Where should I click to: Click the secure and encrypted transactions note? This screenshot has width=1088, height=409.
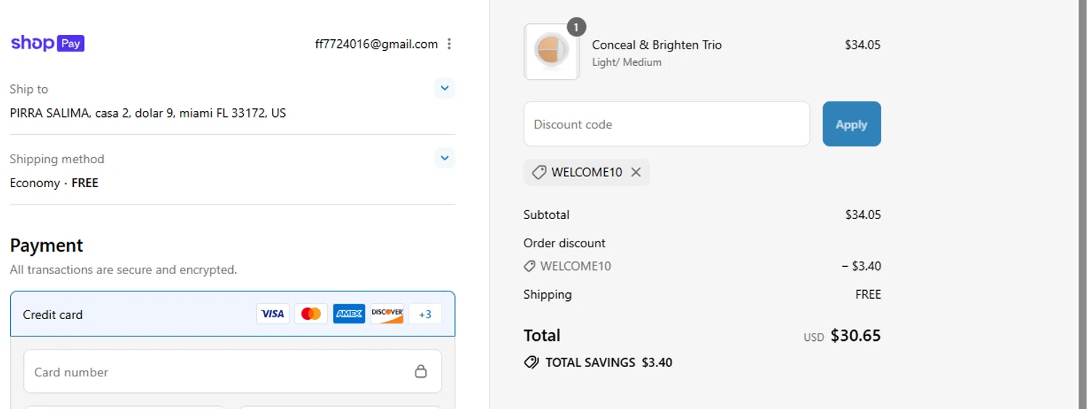pos(123,270)
